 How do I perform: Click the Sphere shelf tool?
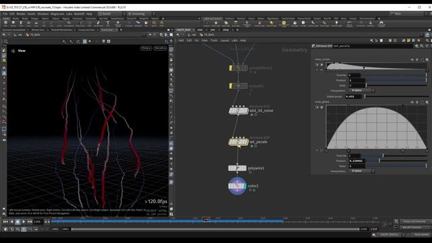click(13, 24)
